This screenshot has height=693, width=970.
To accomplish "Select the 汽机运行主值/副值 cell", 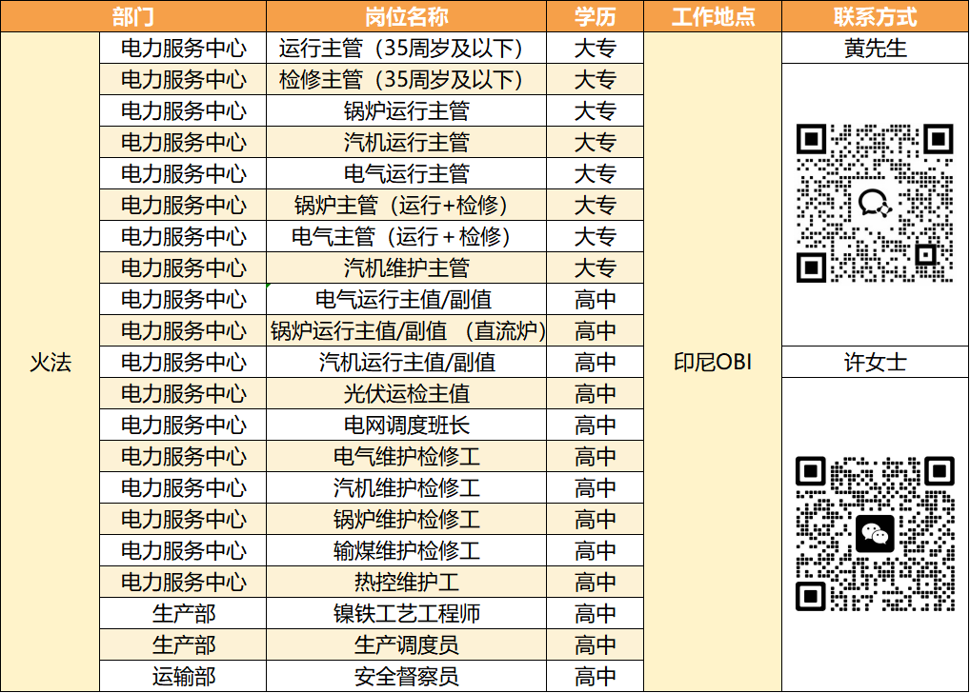I will (x=407, y=363).
